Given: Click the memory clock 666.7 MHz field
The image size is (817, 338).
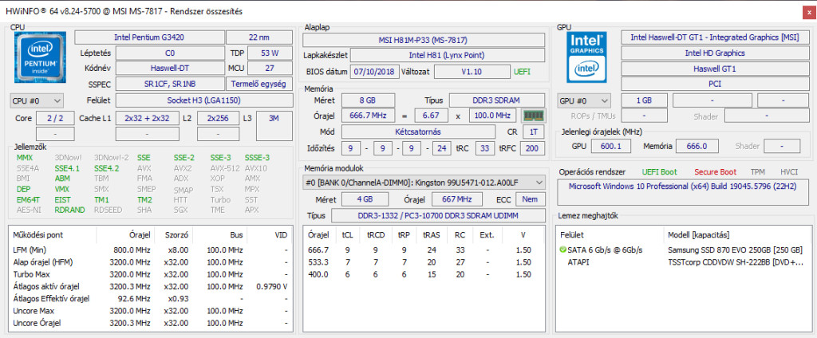Looking at the screenshot, I should pyautogui.click(x=368, y=116).
